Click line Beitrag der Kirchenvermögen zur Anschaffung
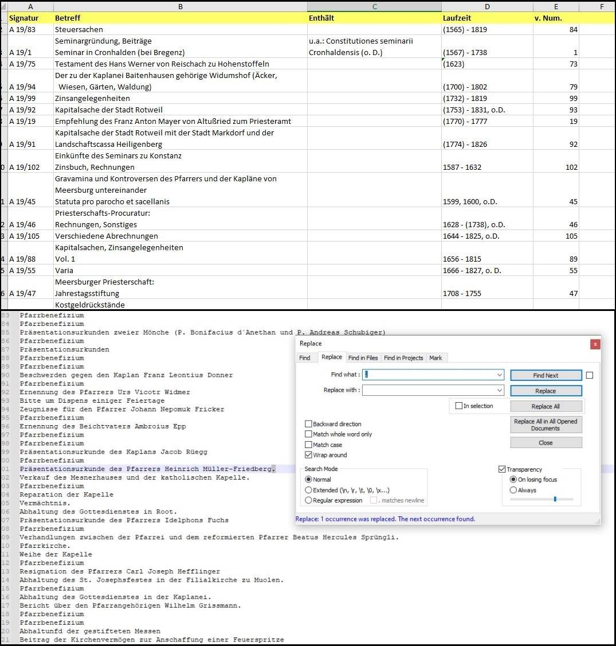 (x=152, y=640)
